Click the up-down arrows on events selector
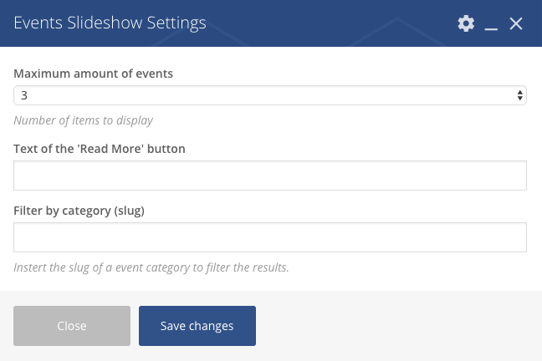The width and height of the screenshot is (542, 361). [520, 95]
